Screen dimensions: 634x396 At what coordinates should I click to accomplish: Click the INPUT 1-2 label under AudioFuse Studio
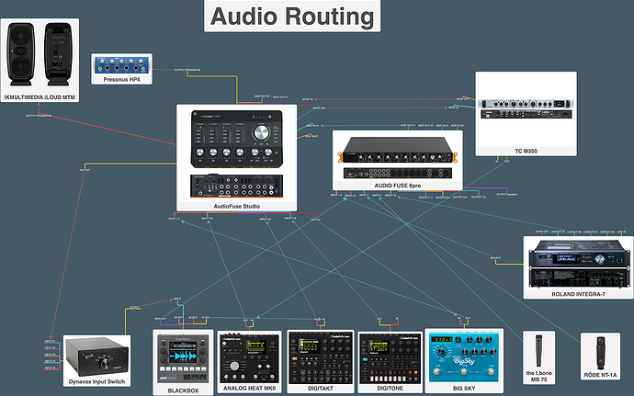(175, 219)
